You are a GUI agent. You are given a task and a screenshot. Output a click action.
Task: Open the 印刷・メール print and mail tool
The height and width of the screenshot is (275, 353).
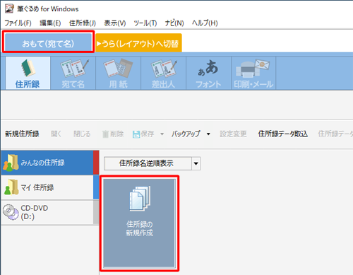click(253, 73)
